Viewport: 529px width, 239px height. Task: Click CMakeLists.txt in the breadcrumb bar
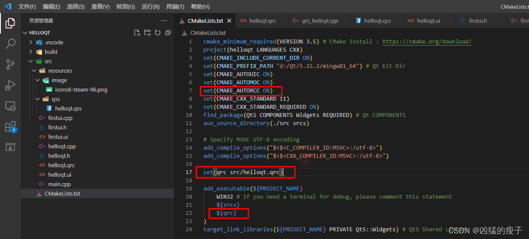[x=208, y=33]
